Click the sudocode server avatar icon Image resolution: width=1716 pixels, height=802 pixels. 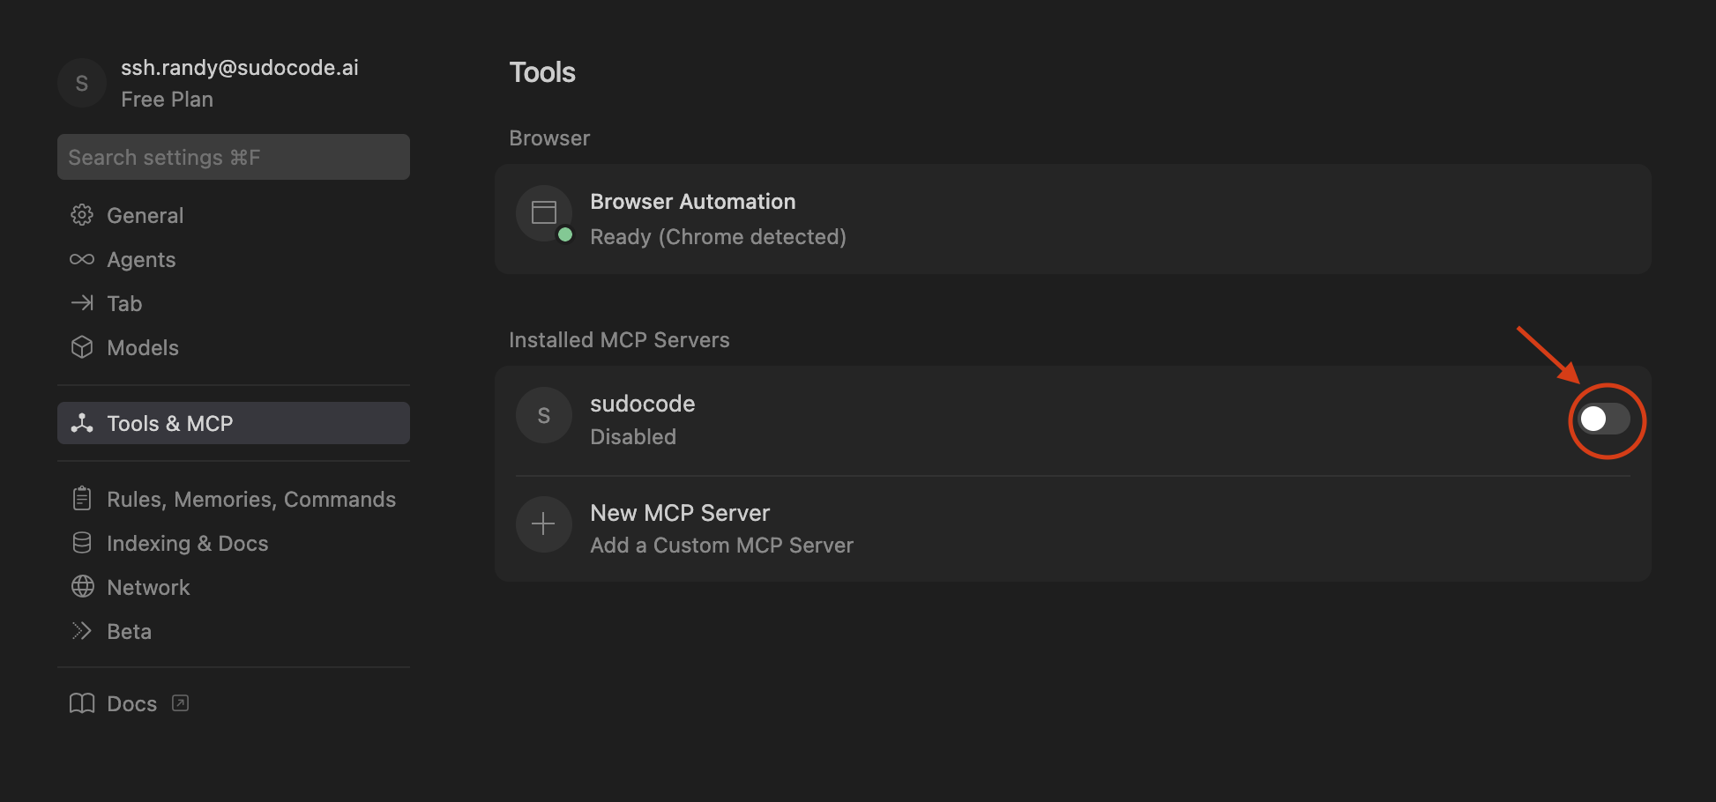[x=543, y=415]
